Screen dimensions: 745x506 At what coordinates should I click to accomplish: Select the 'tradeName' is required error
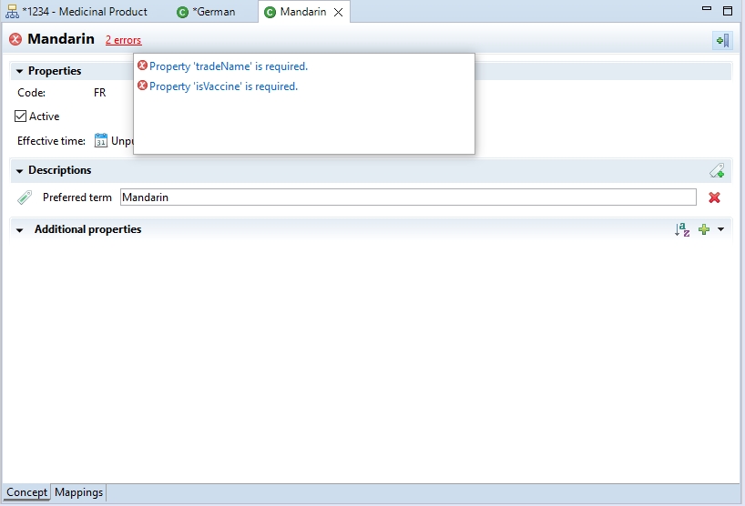tap(228, 66)
